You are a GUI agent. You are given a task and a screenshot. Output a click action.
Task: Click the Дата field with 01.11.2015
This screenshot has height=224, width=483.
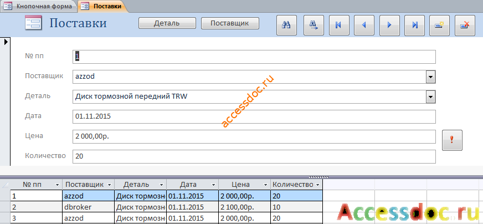tap(254, 116)
